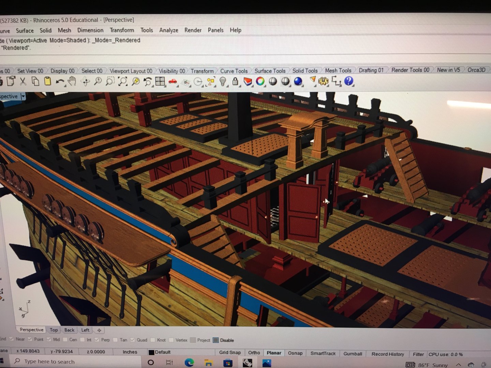Open the Edit Layers icon
Screen dimensions: 491x368
tap(248, 81)
